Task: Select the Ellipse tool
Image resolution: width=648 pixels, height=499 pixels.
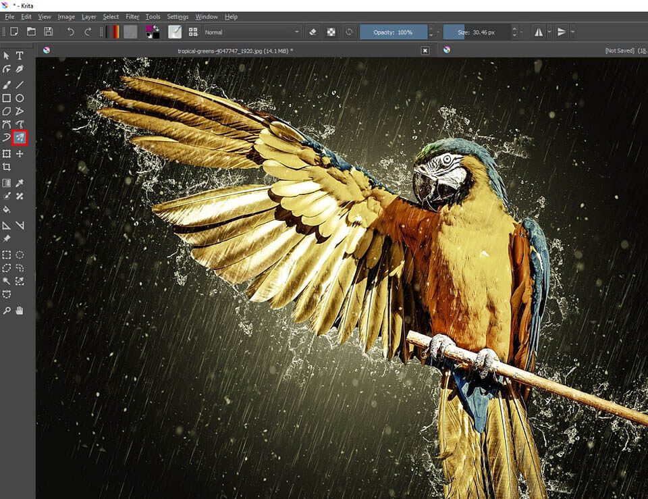Action: (20, 97)
